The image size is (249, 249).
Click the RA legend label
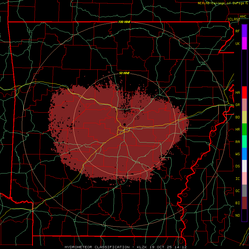click(x=237, y=142)
